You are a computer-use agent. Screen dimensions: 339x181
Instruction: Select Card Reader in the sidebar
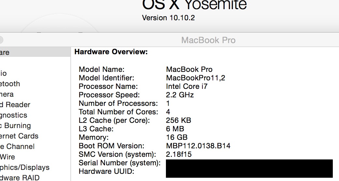pos(15,105)
